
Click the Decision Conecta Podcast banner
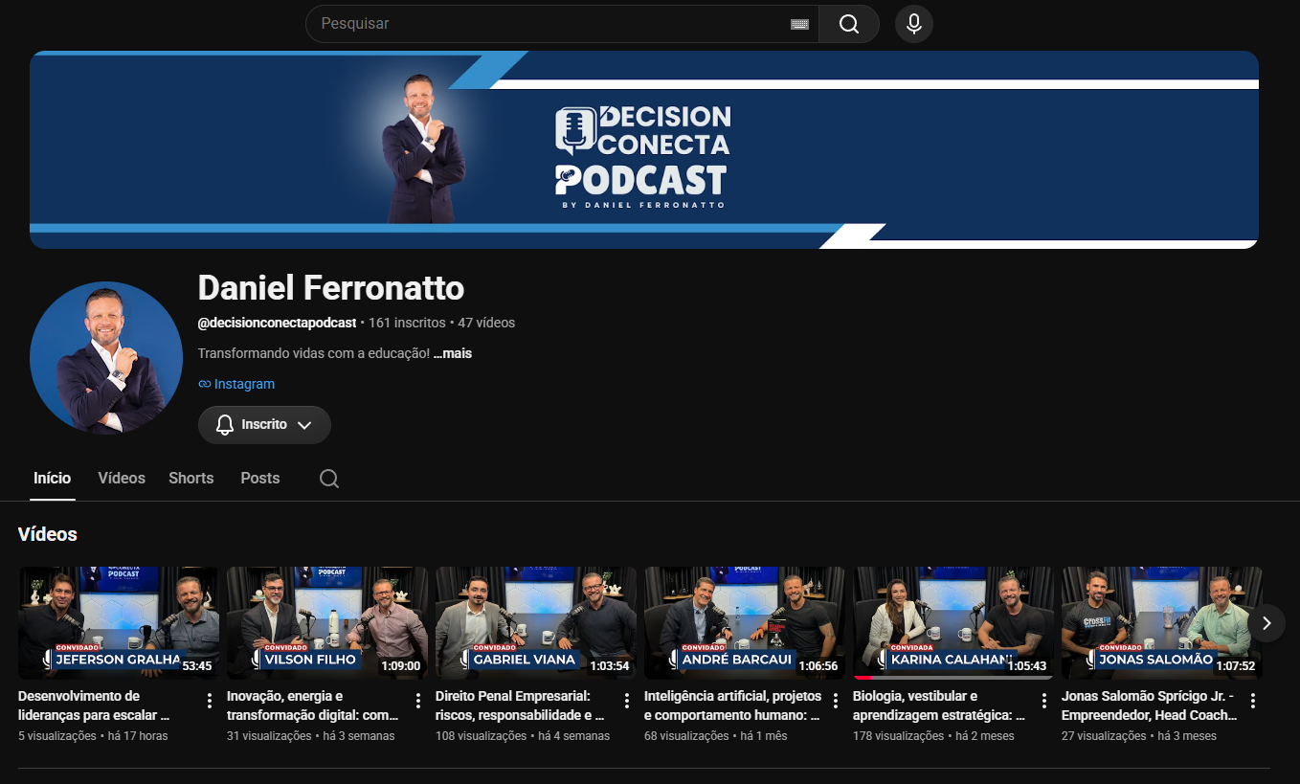[644, 149]
